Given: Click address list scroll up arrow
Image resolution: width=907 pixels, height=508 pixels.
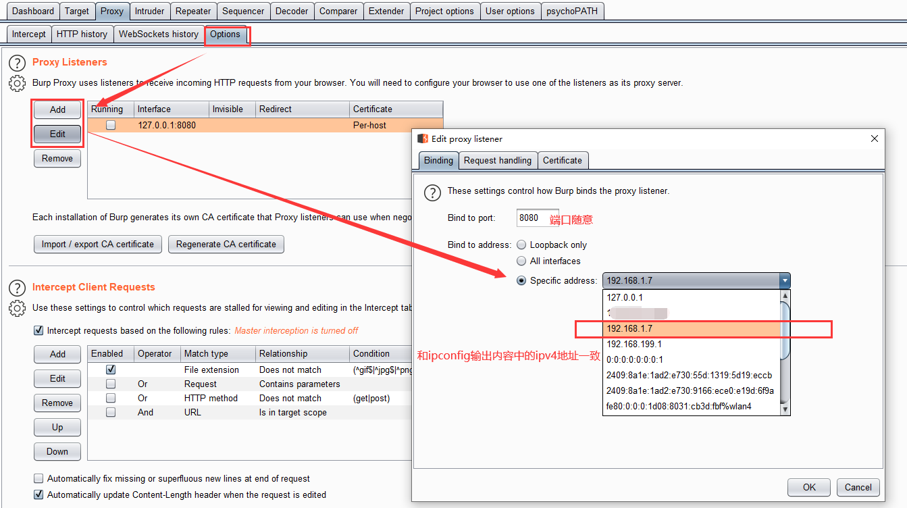Looking at the screenshot, I should (785, 295).
